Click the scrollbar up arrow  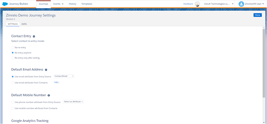tap(264, 28)
